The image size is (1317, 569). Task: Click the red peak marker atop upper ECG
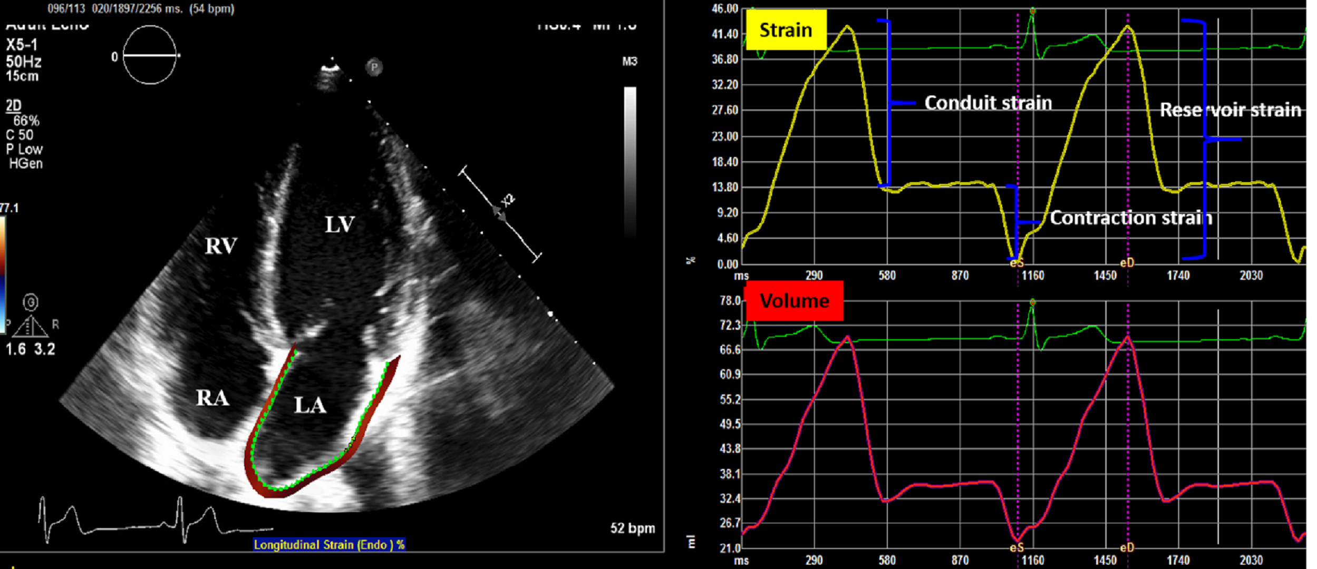[x=1032, y=11]
